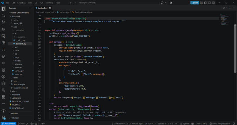Screen dimensions: 237x125
Task: Toggle the primary side bar
Action: (205, 3)
